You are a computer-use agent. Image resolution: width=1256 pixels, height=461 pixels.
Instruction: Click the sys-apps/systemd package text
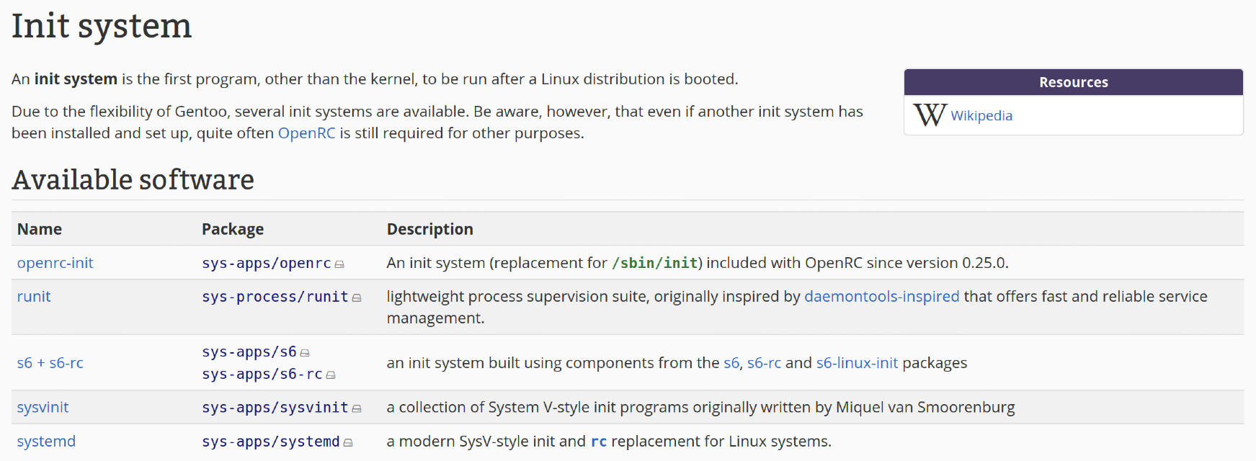tap(271, 442)
